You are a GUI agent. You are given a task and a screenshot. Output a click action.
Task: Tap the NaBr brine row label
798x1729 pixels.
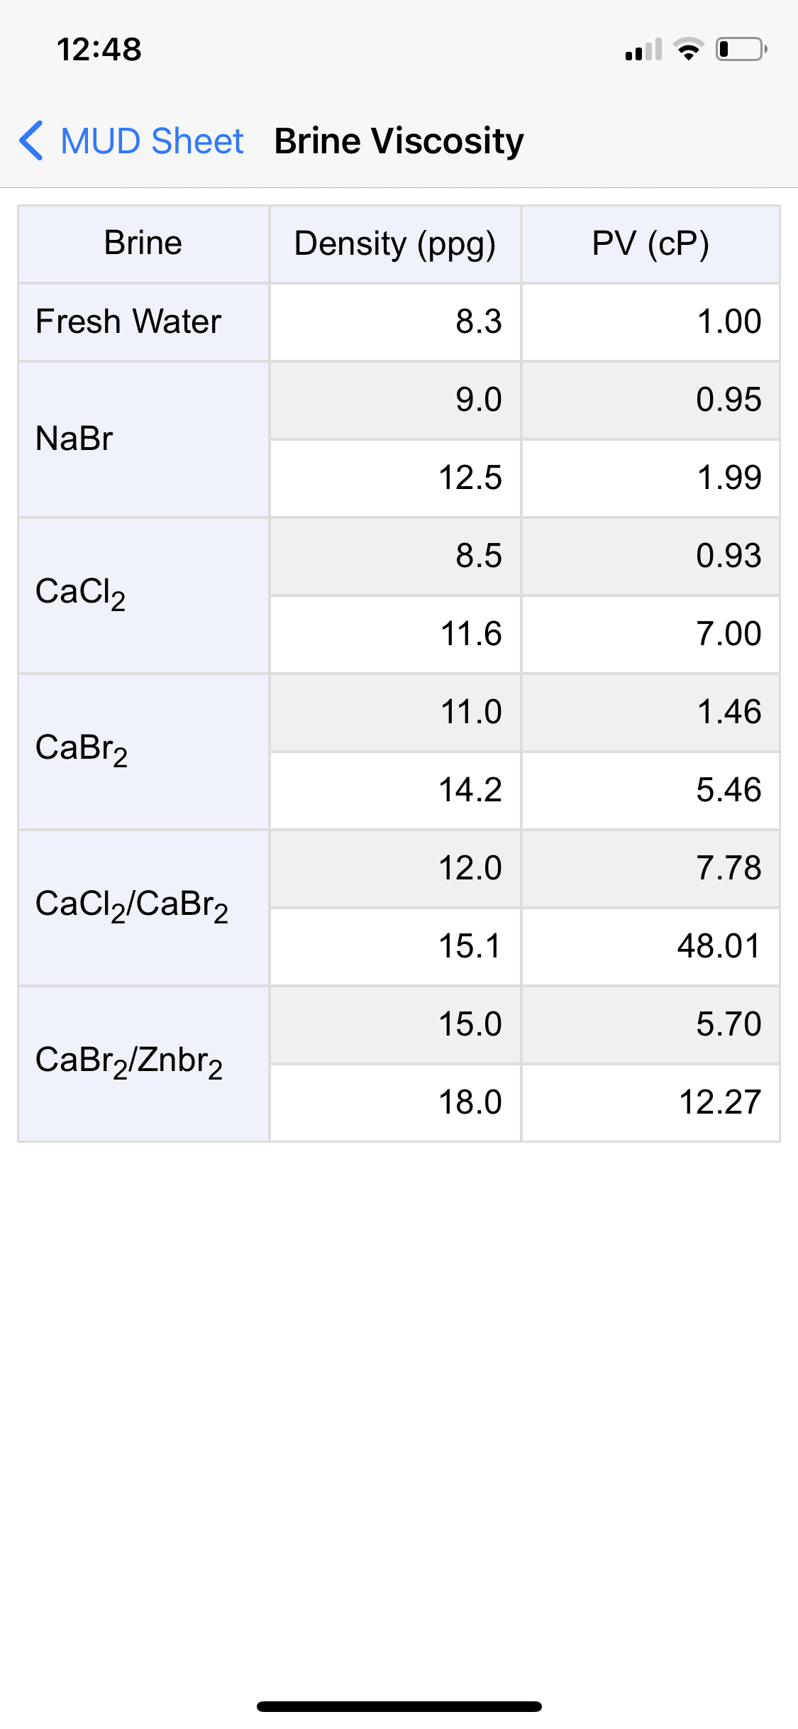pos(74,439)
